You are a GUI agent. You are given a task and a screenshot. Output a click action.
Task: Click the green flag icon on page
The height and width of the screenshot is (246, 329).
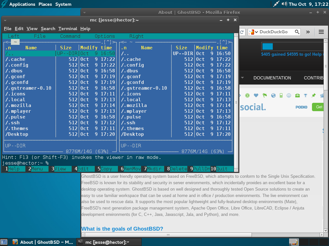265,95
